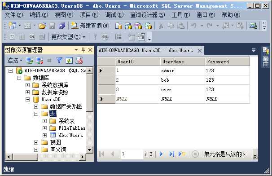Collapse the 数据库 folder node
Viewport: 272px width, 176px height.
pyautogui.click(x=19, y=78)
